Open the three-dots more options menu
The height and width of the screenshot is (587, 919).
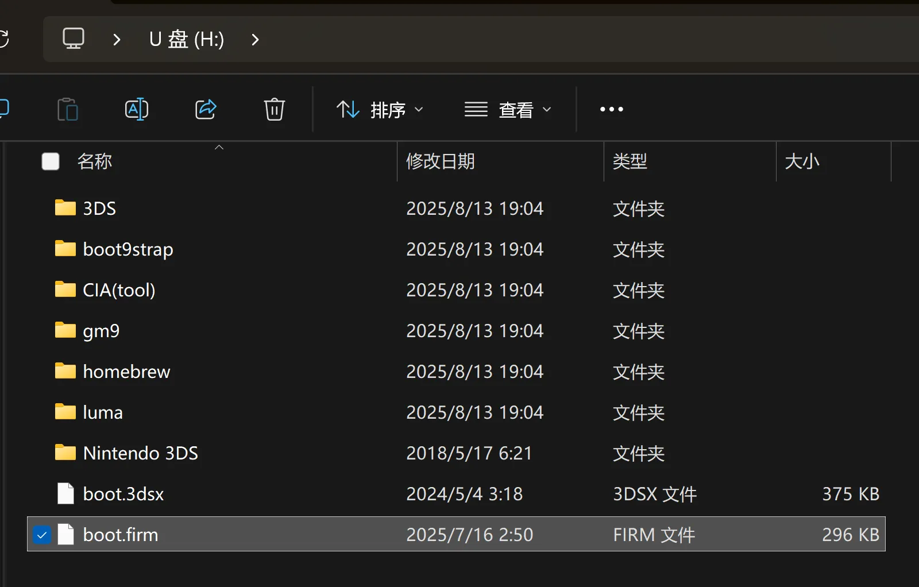click(611, 109)
